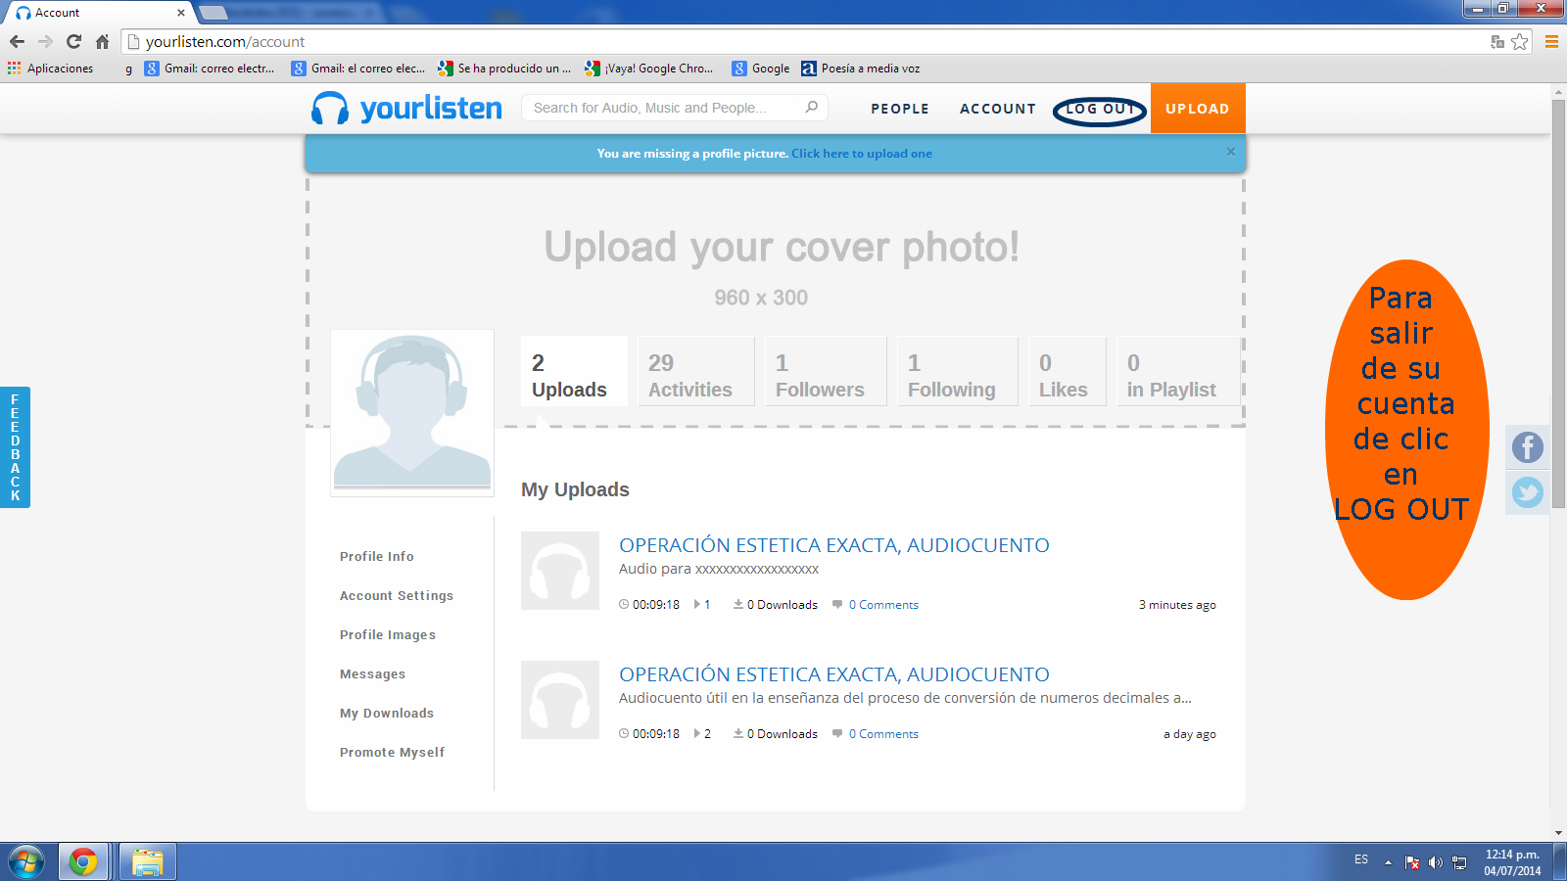Image resolution: width=1567 pixels, height=881 pixels.
Task: Click the blank profile avatar picture
Action: point(412,412)
